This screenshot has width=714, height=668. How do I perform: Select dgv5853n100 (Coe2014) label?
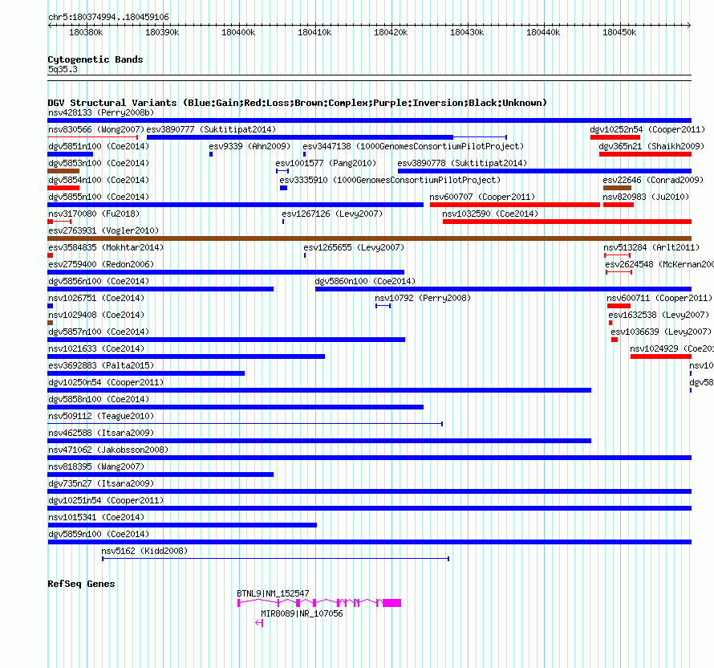(x=99, y=163)
